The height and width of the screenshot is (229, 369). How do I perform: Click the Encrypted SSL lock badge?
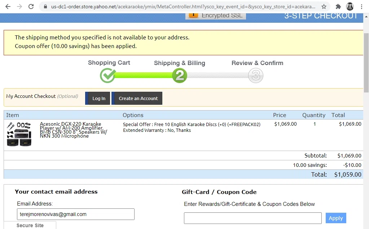click(216, 16)
